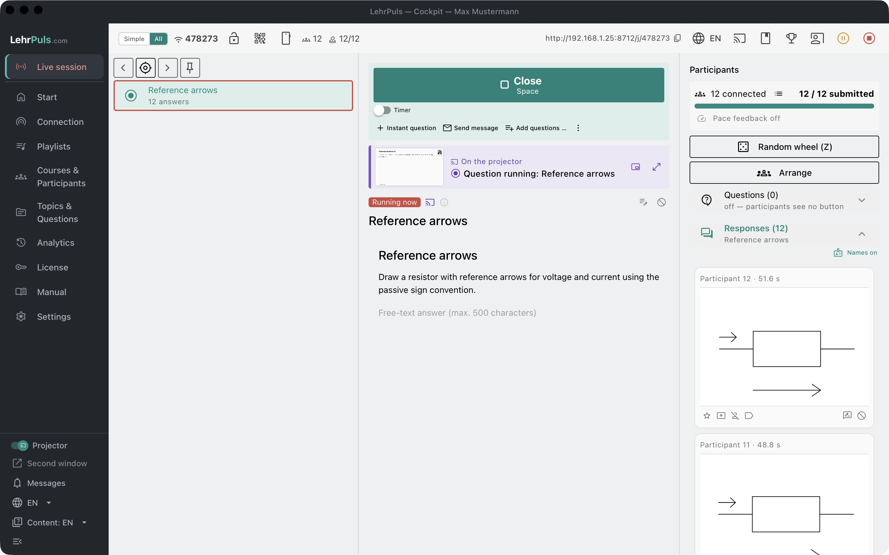Open the EN interface language dropdown in sidebar
This screenshot has width=889, height=555.
pos(32,503)
